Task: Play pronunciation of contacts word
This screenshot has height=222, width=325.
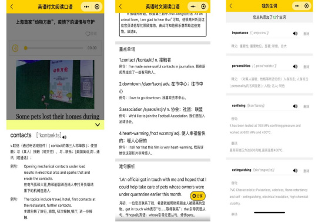Action: point(65,137)
